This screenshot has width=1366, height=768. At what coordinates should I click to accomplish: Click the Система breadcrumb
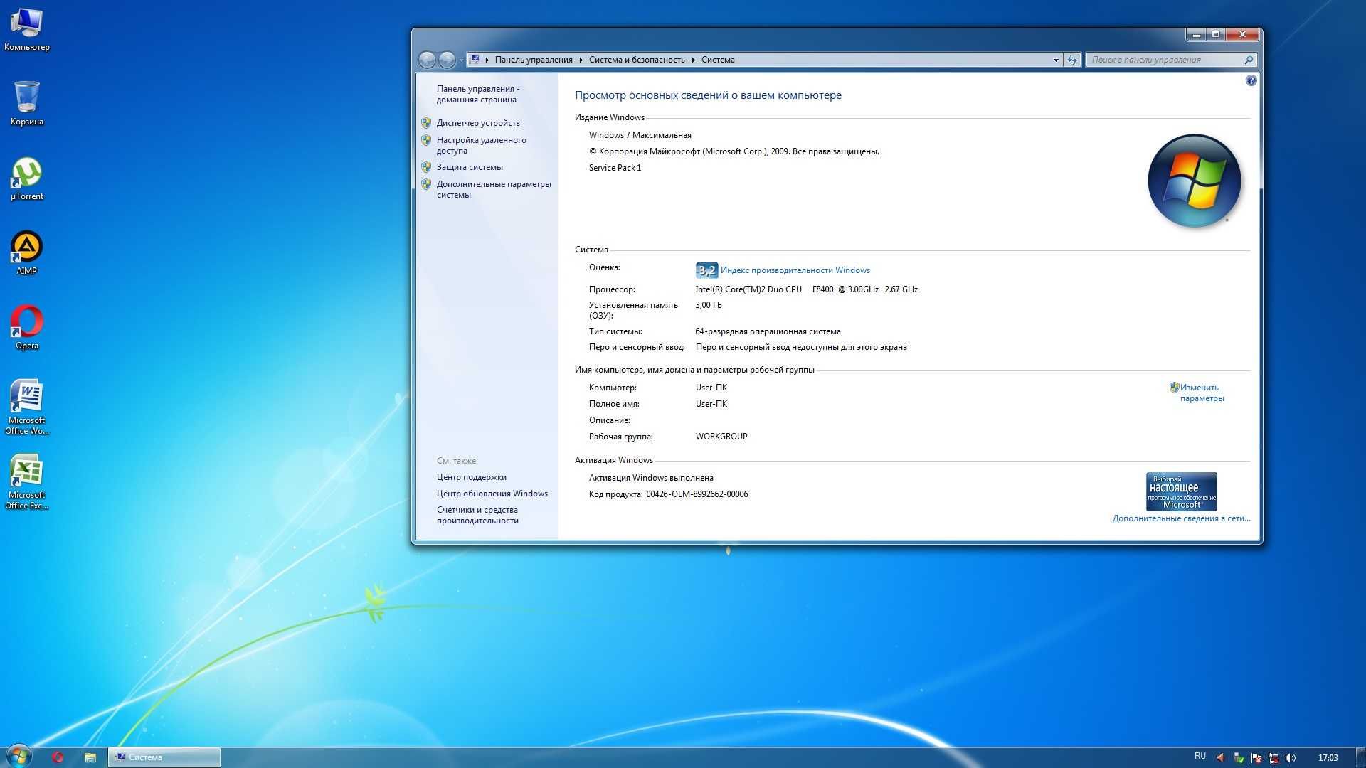718,60
